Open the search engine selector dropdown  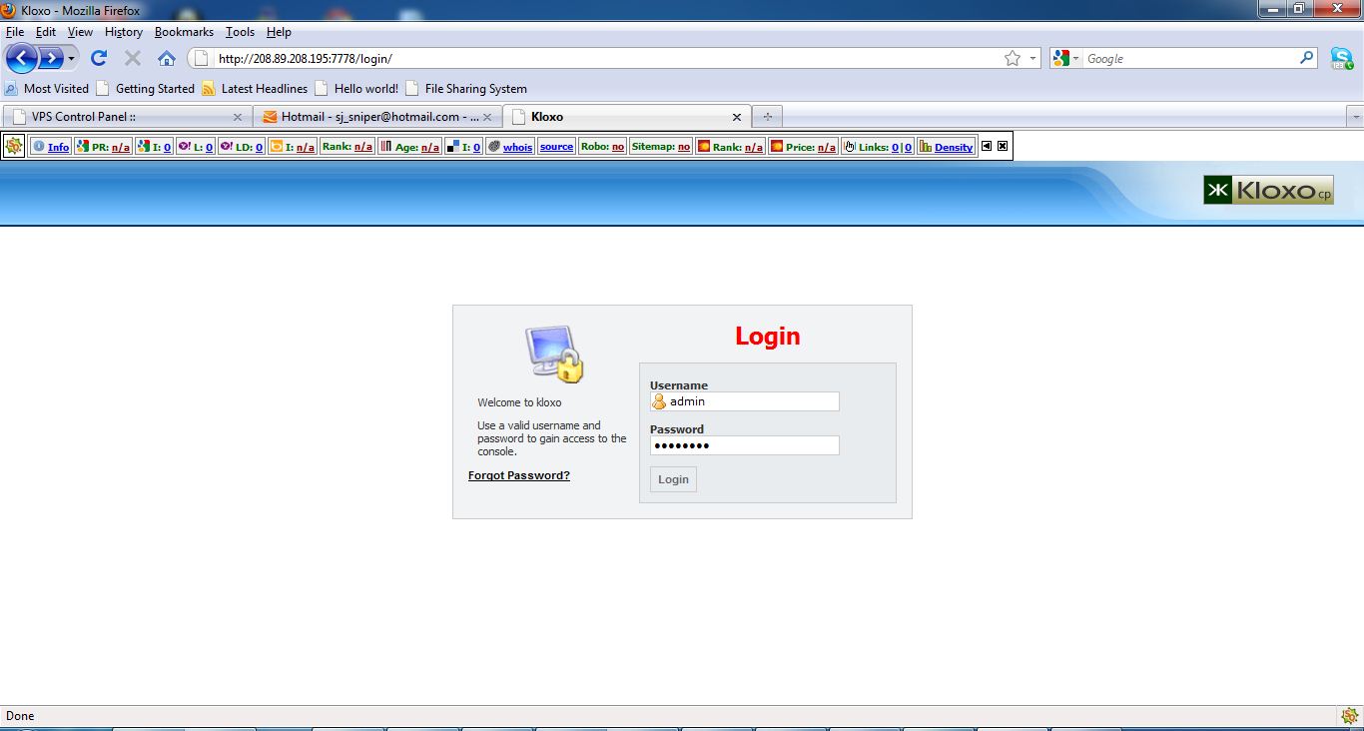[x=1065, y=59]
